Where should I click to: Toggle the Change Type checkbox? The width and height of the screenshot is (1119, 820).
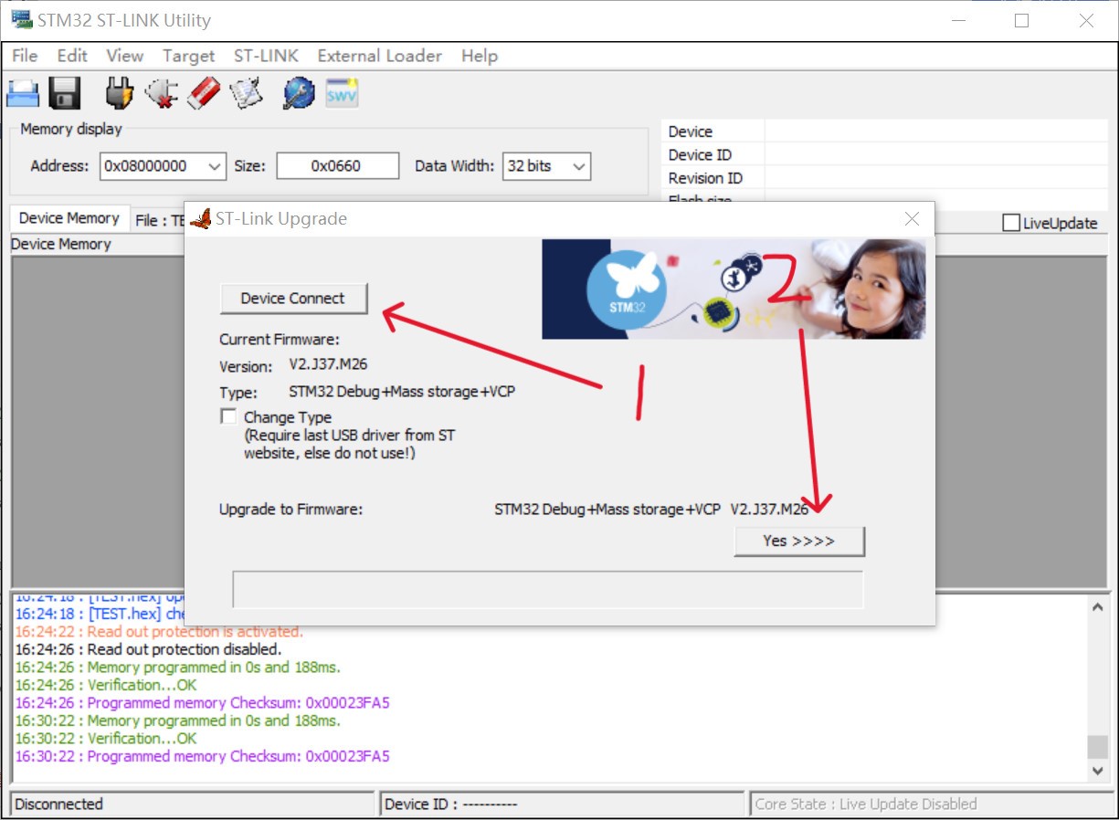(x=228, y=416)
